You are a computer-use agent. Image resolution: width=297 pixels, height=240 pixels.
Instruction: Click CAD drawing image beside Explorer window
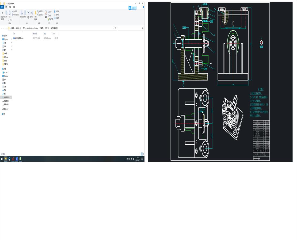[220, 82]
